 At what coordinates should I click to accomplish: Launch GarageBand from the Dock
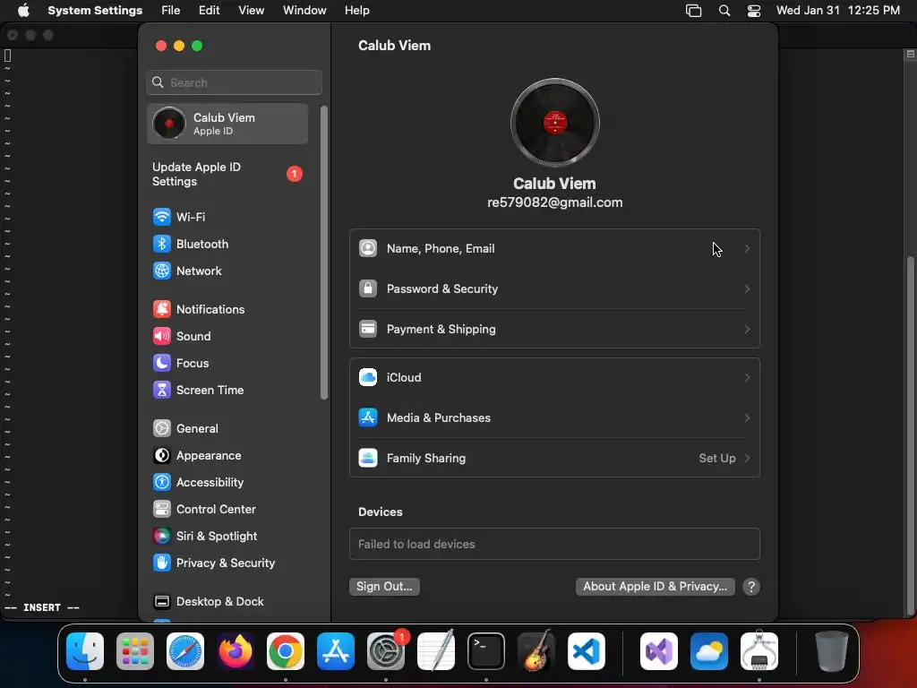[x=536, y=651]
